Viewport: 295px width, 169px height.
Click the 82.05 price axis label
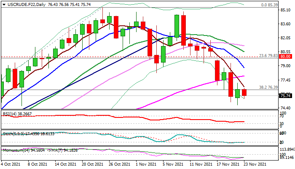(285, 38)
